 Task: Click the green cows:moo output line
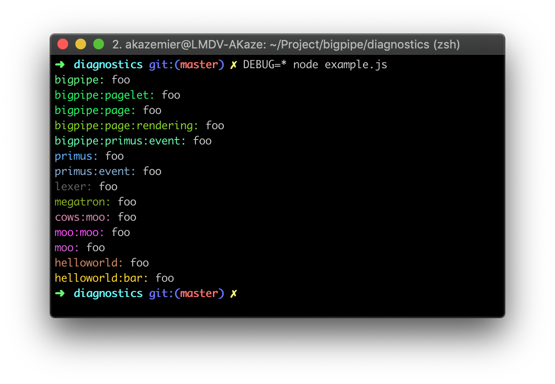point(82,217)
